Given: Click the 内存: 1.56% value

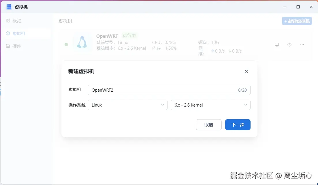Looking at the screenshot, I should pyautogui.click(x=164, y=48).
